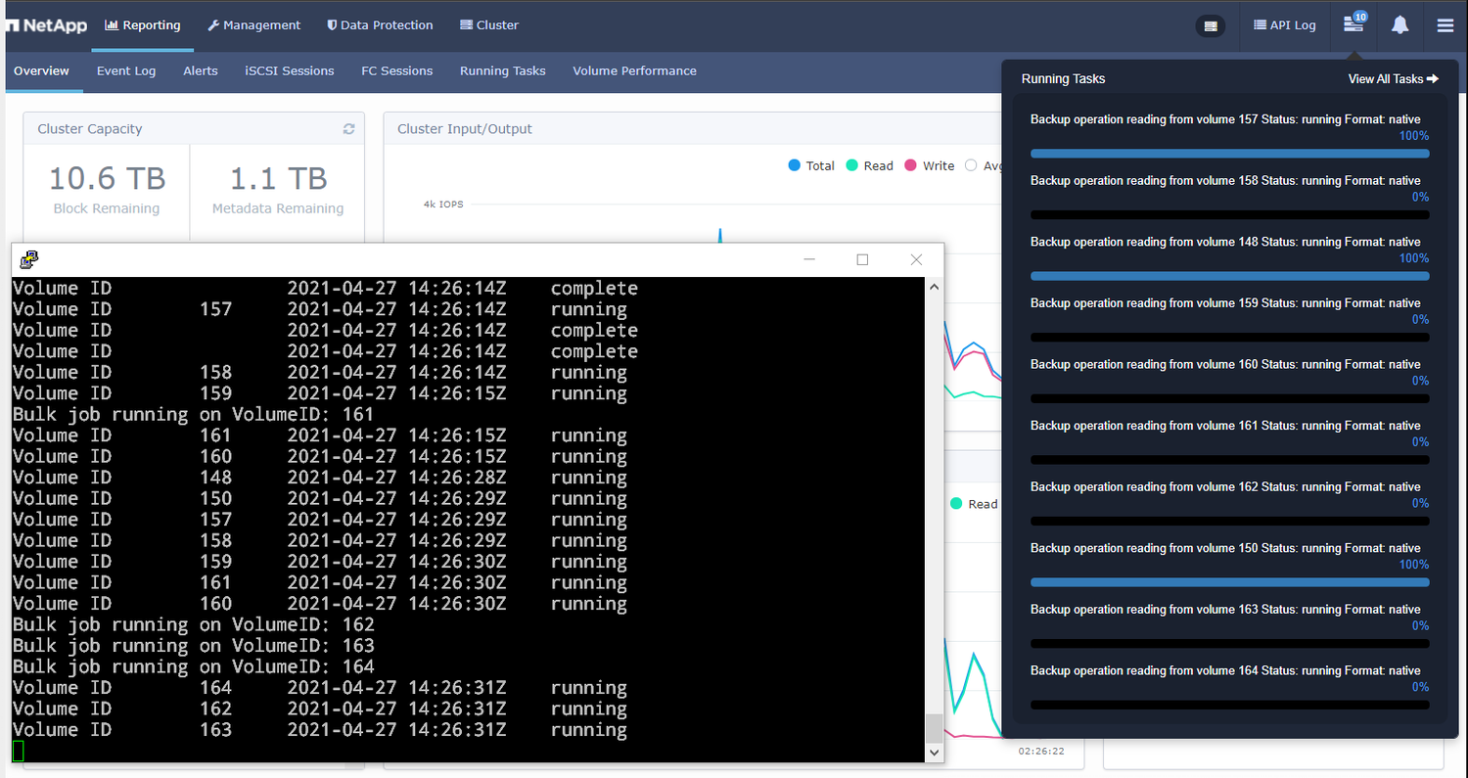
Task: Open the Cluster menu
Action: click(x=489, y=25)
